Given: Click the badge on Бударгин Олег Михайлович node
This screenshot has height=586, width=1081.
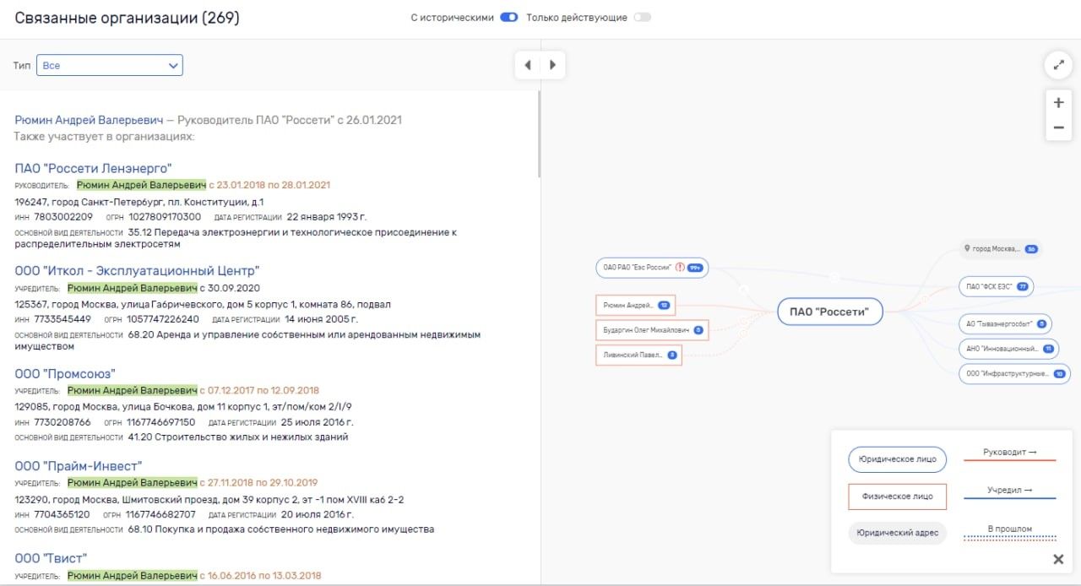Looking at the screenshot, I should (x=698, y=330).
